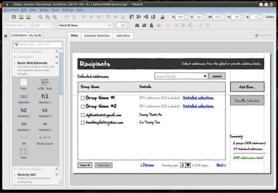Click the scroll down arrow in collections panel

click(61, 183)
